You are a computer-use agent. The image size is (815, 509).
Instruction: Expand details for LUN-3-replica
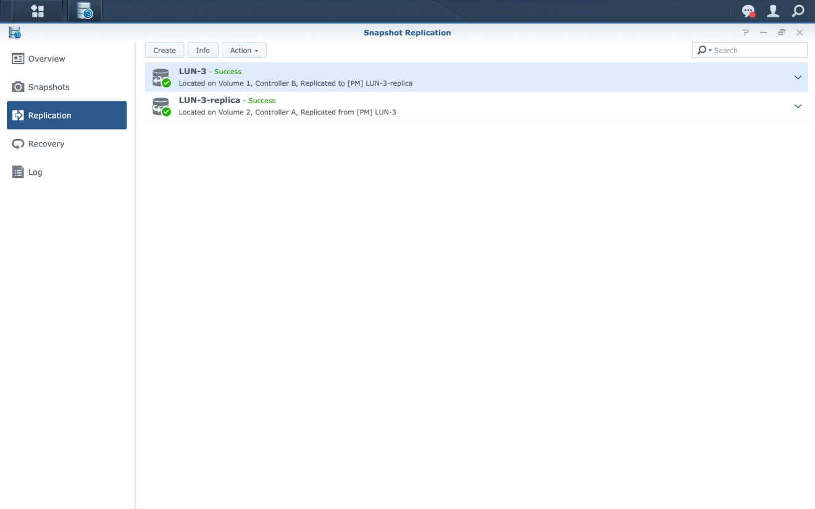click(x=798, y=106)
